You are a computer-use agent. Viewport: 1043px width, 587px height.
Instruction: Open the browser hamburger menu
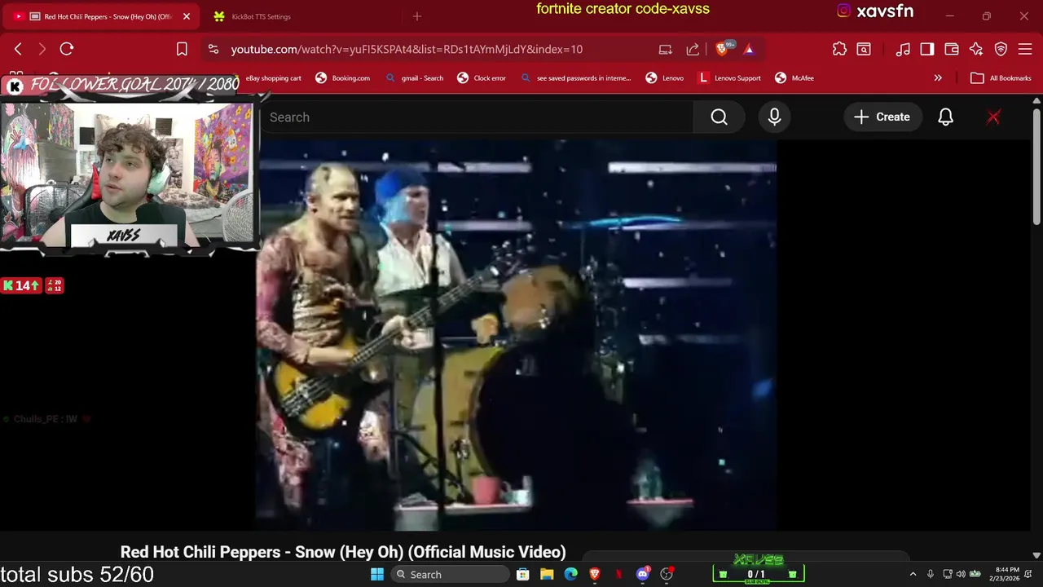1025,49
